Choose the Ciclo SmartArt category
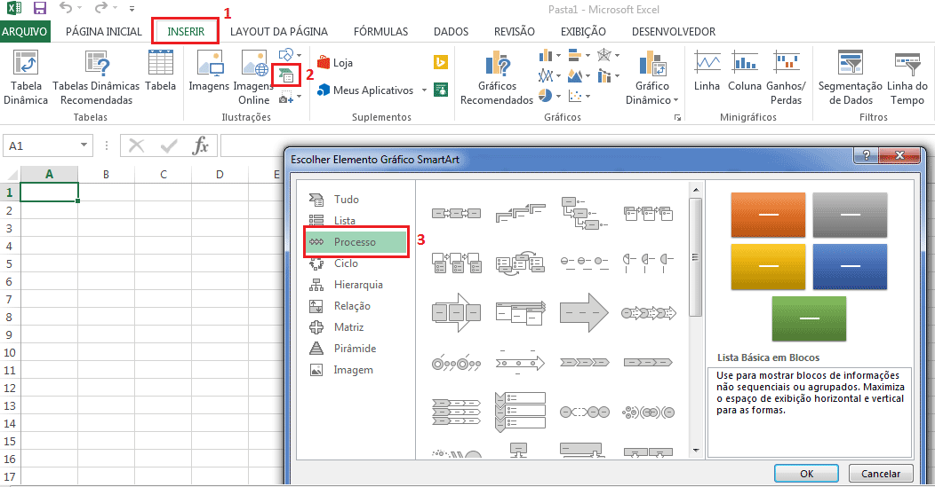The width and height of the screenshot is (935, 487). tap(346, 263)
